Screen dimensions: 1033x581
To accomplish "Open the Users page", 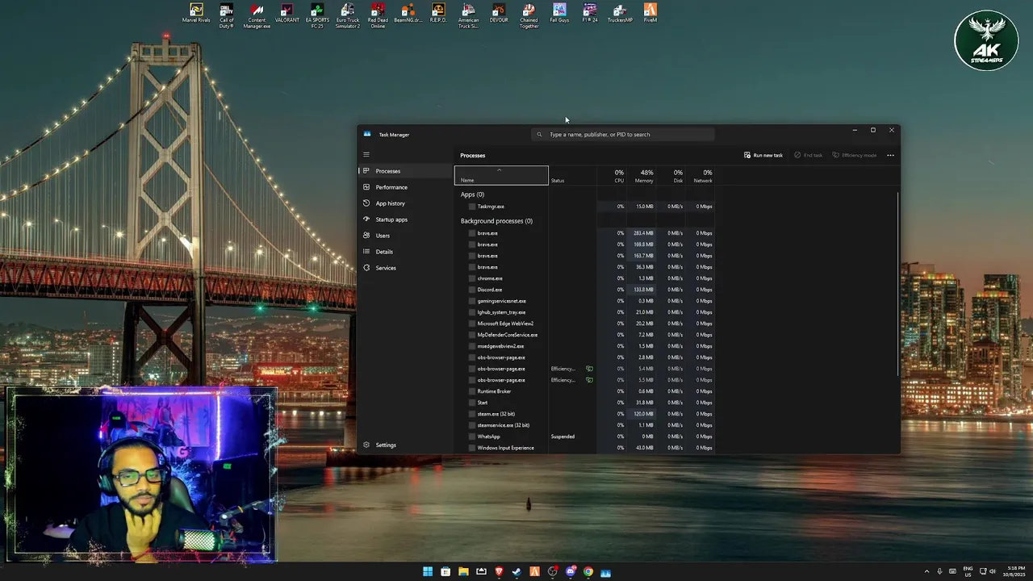I will [x=405, y=236].
